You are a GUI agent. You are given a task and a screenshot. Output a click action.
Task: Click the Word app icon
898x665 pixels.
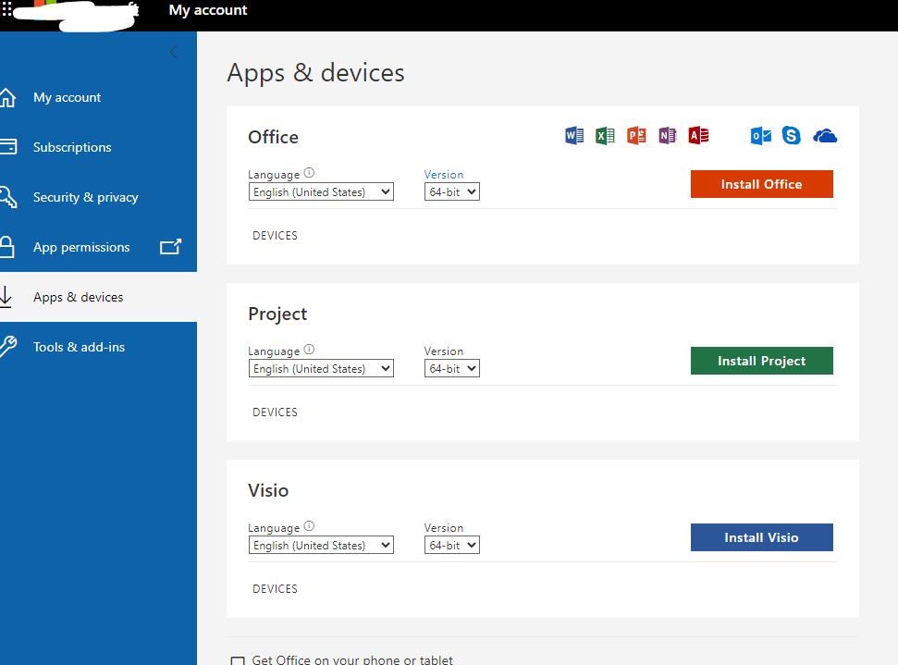(573, 136)
